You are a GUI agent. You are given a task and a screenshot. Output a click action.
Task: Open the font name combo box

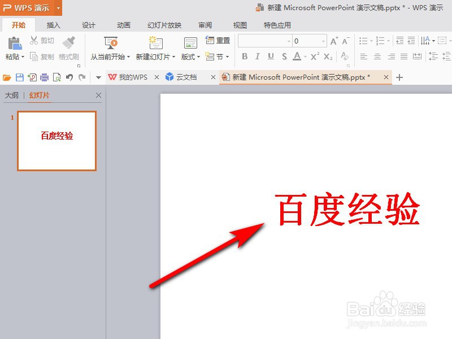coord(265,41)
